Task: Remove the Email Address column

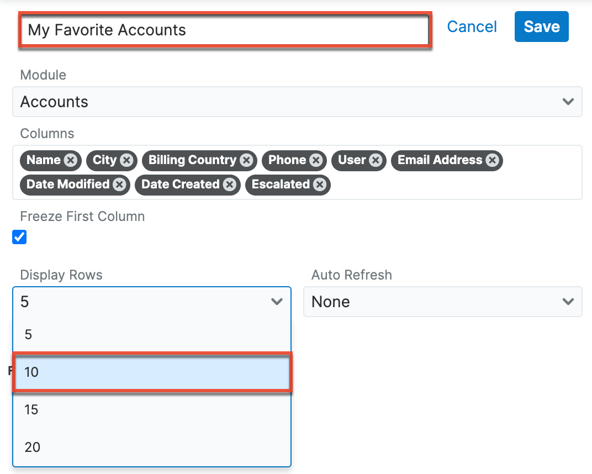Action: (x=492, y=160)
